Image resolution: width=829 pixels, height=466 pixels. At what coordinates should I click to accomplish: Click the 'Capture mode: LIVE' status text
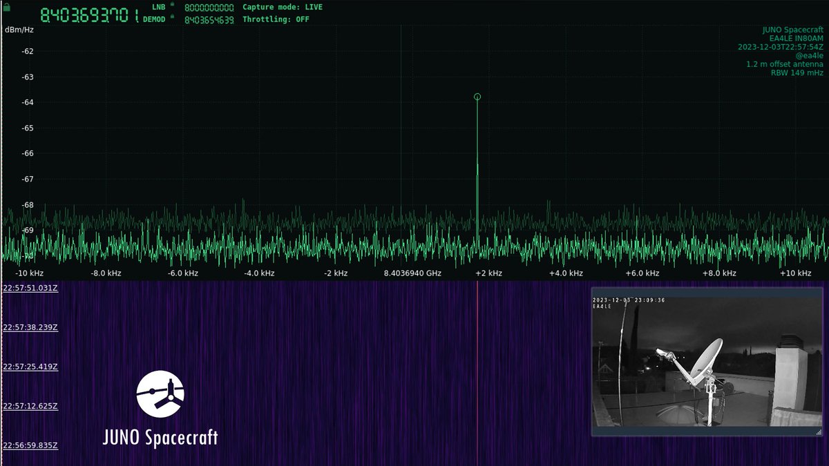[x=283, y=7]
